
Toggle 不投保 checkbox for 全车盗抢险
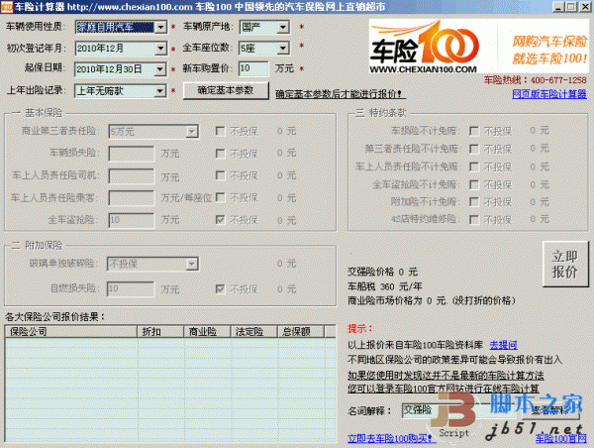[220, 220]
